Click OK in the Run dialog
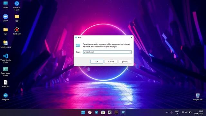The width and height of the screenshot is (206, 116). tap(97, 62)
